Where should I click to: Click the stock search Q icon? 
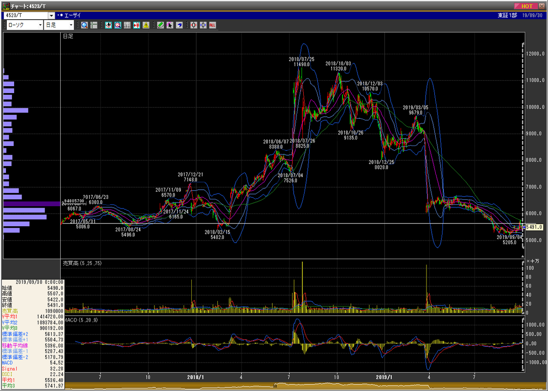(x=117, y=25)
